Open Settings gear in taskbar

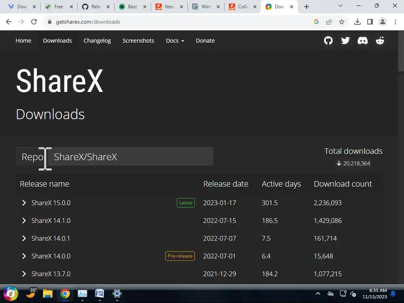117,294
